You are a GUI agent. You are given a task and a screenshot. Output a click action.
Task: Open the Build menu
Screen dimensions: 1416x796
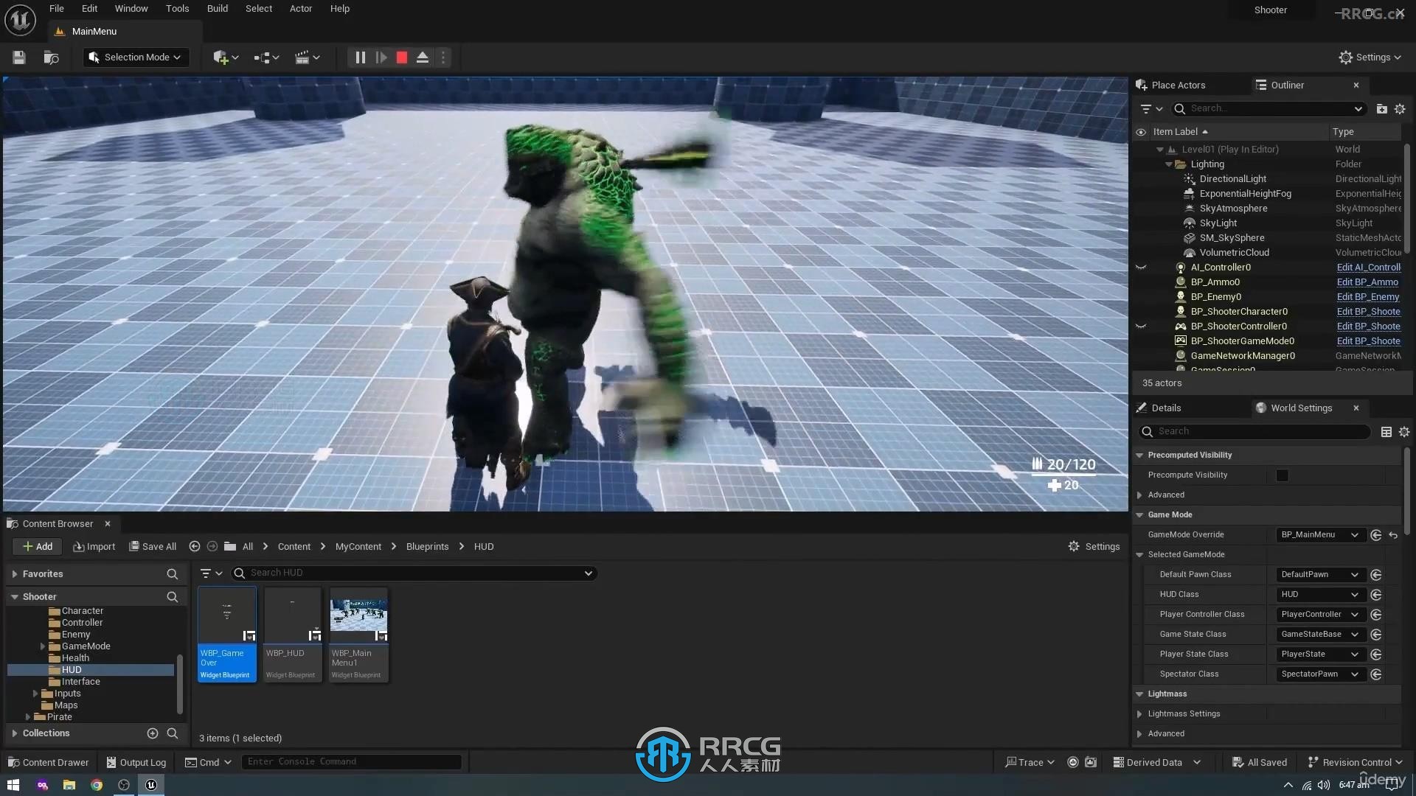(x=216, y=8)
